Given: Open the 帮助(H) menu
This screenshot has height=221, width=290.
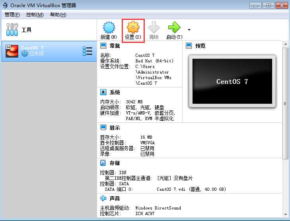Looking at the screenshot, I should click(x=58, y=15).
